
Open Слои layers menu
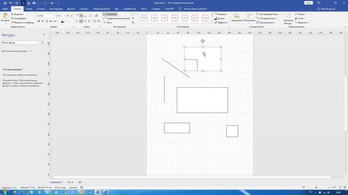point(300,18)
